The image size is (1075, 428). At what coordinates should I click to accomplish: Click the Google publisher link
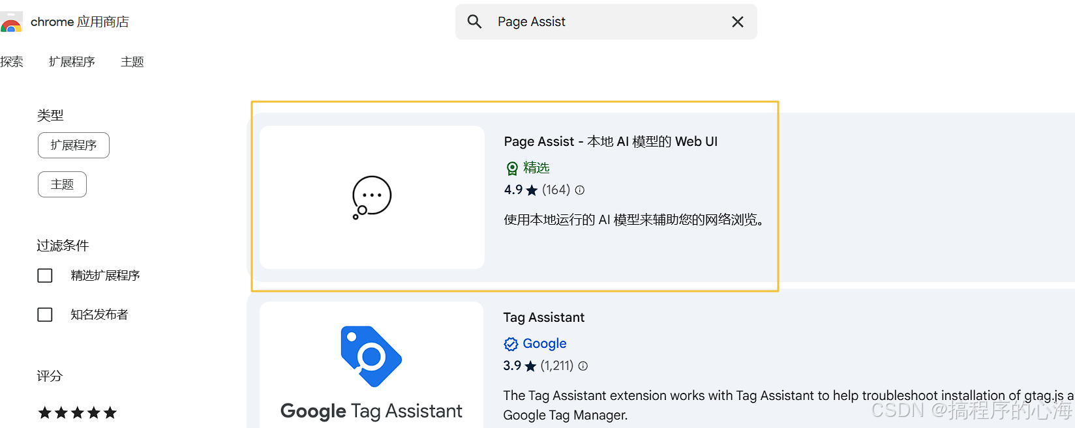(545, 343)
